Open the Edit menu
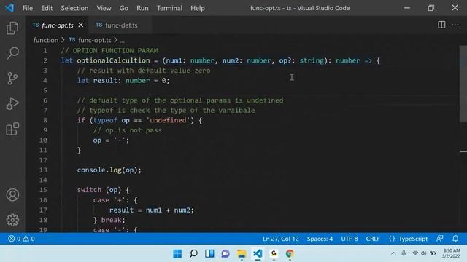 pyautogui.click(x=47, y=8)
